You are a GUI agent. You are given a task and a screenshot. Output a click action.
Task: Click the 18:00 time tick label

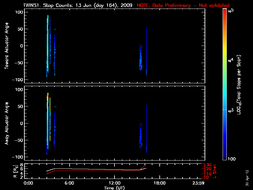pyautogui.click(x=159, y=183)
